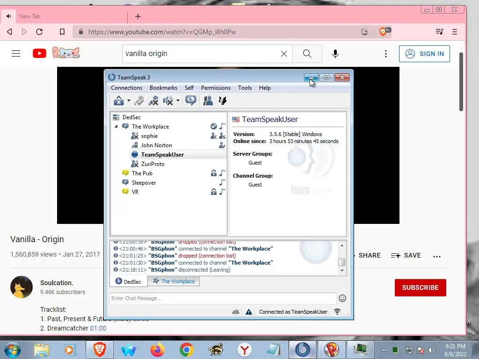479x359 pixels.
Task: Click chat log scrollbar up arrow
Action: click(342, 245)
